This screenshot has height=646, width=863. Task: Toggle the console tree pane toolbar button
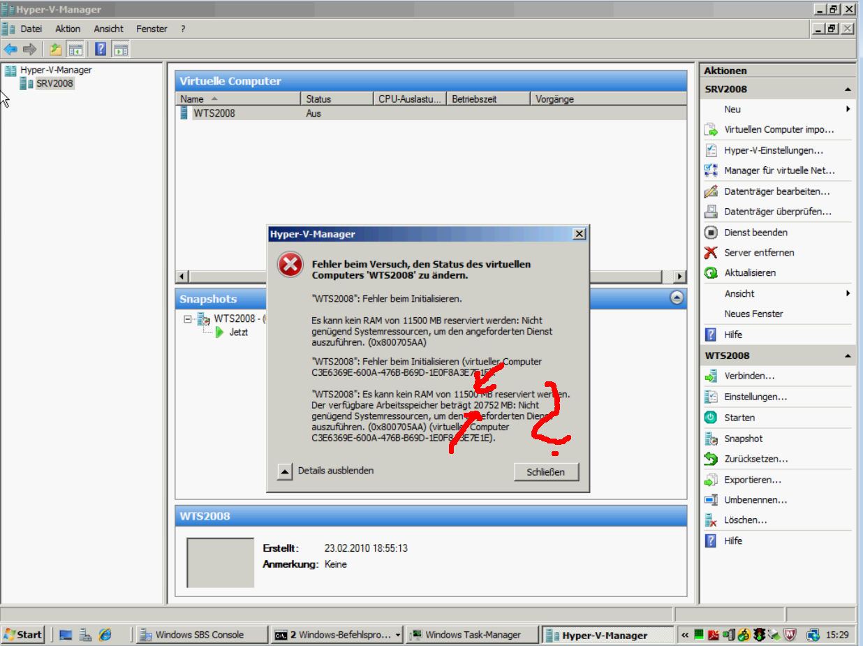coord(75,49)
